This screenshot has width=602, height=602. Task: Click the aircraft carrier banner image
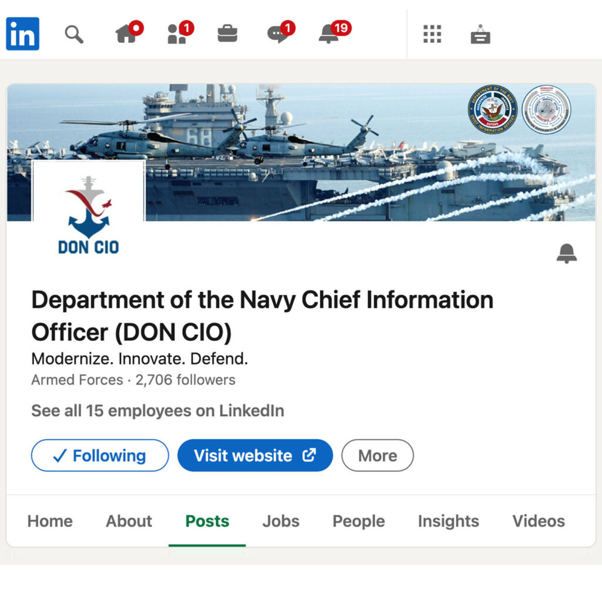[301, 152]
